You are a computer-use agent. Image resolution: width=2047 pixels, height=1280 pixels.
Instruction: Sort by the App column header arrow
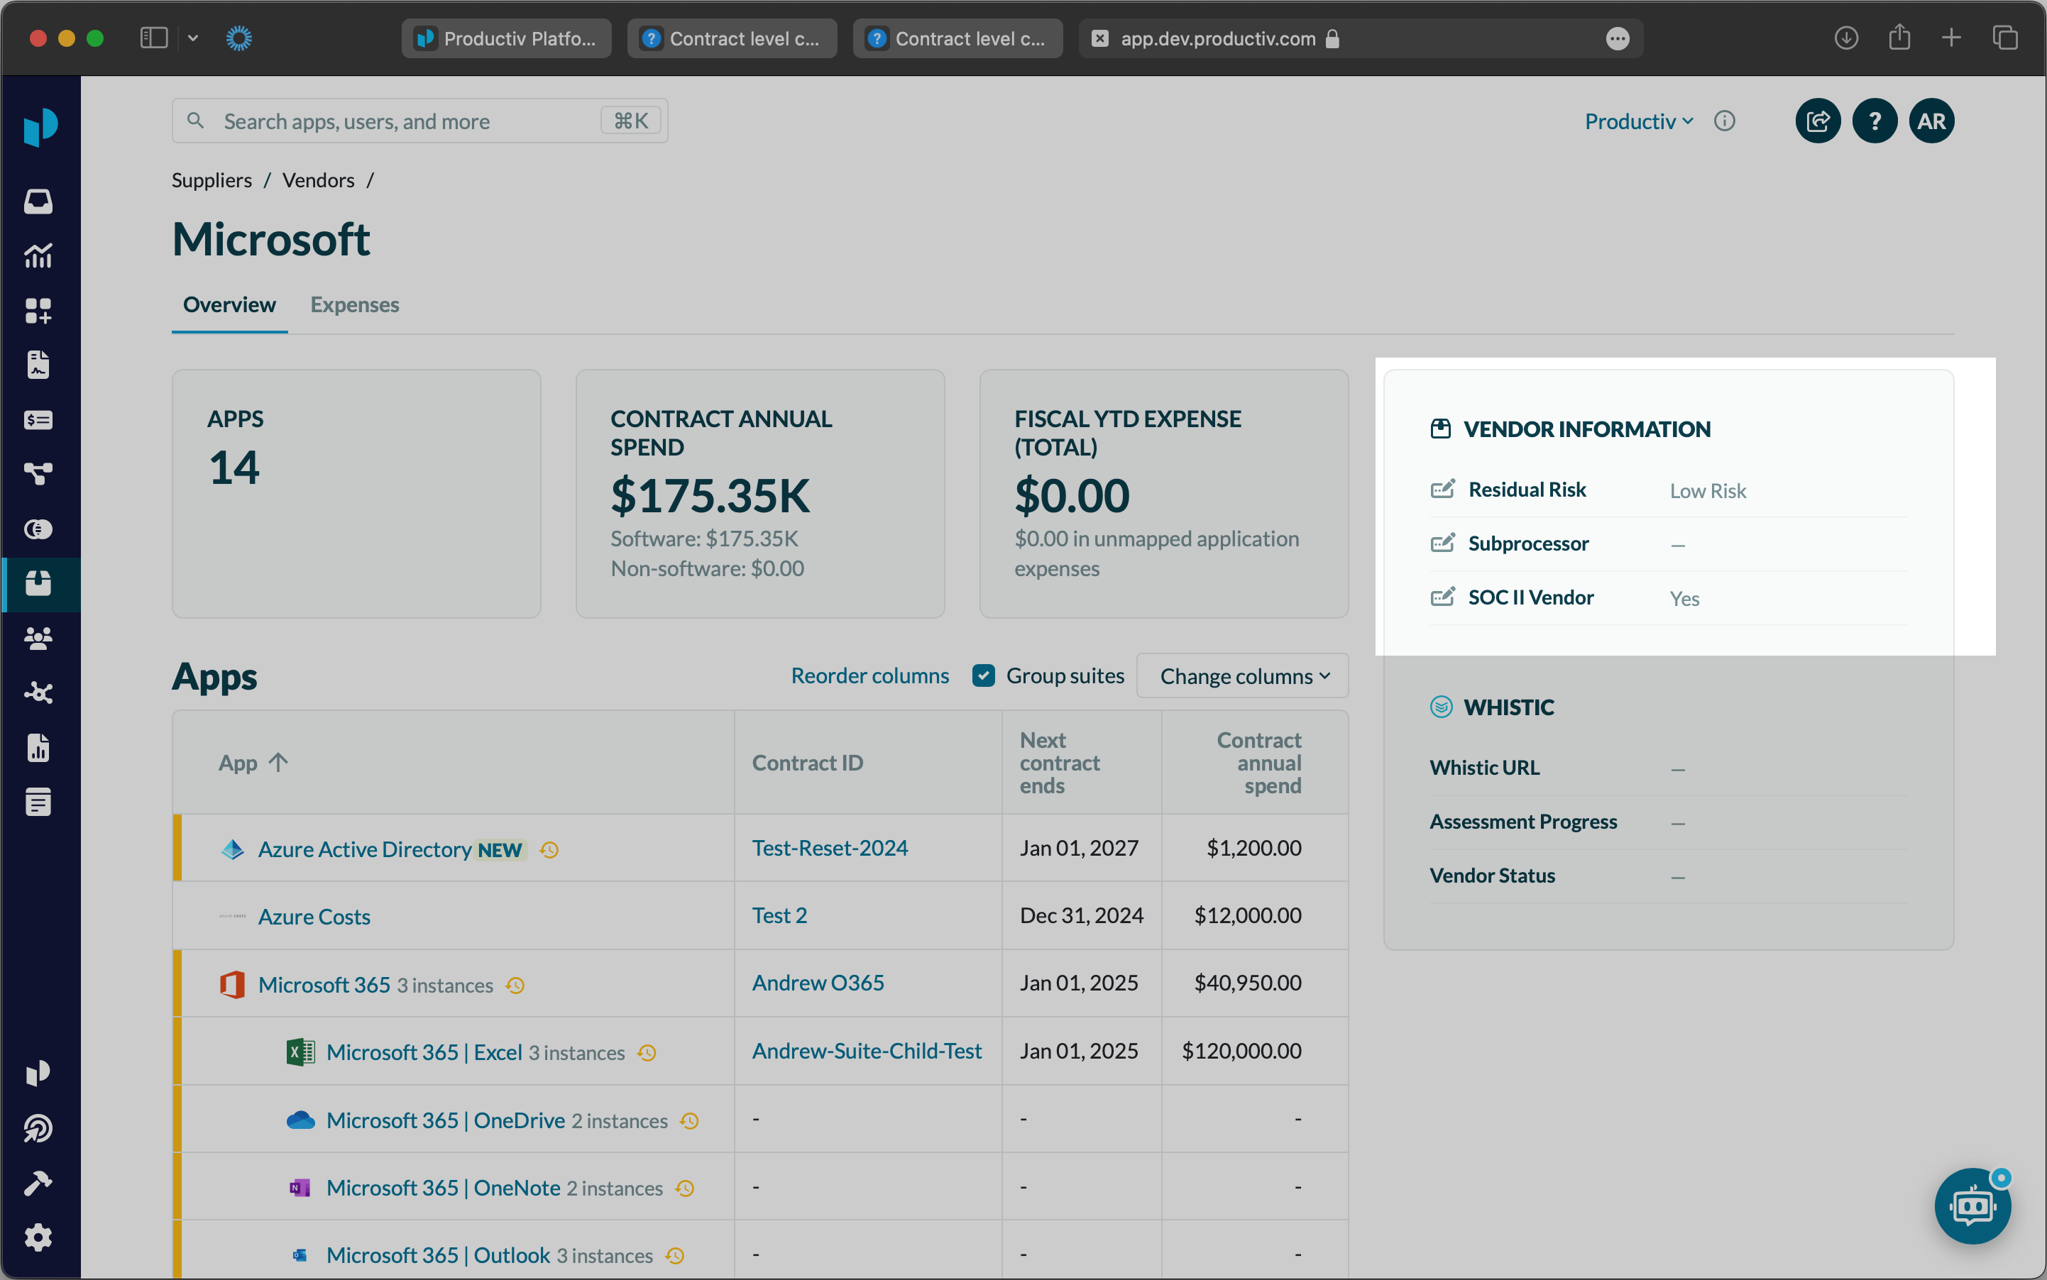tap(278, 762)
